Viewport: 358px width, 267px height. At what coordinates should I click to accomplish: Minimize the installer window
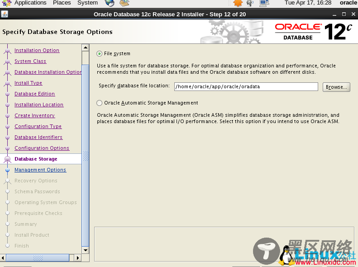(334, 14)
